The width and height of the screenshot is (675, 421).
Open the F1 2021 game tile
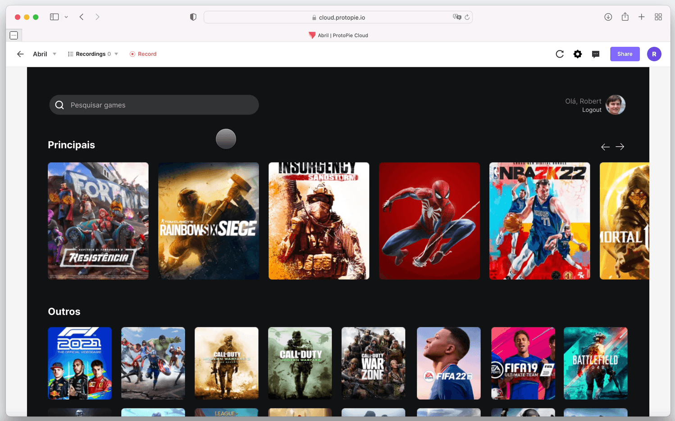(x=80, y=363)
